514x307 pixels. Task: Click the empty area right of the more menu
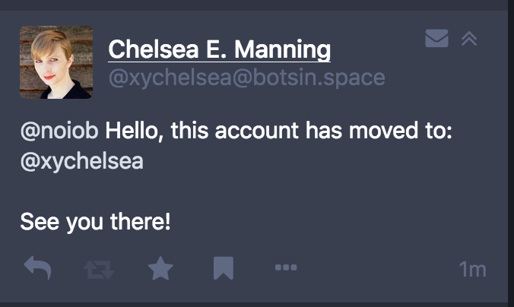pyautogui.click(x=373, y=267)
